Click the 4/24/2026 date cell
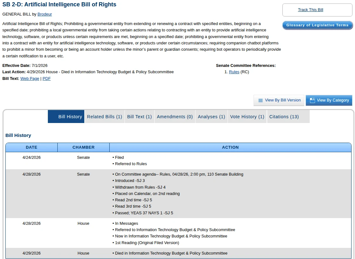The image size is (355, 259). [x=31, y=158]
